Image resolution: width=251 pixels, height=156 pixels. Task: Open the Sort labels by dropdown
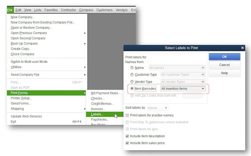[x=158, y=108]
